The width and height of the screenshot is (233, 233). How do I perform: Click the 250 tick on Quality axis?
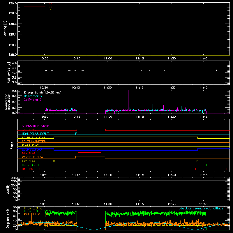[14, 181]
